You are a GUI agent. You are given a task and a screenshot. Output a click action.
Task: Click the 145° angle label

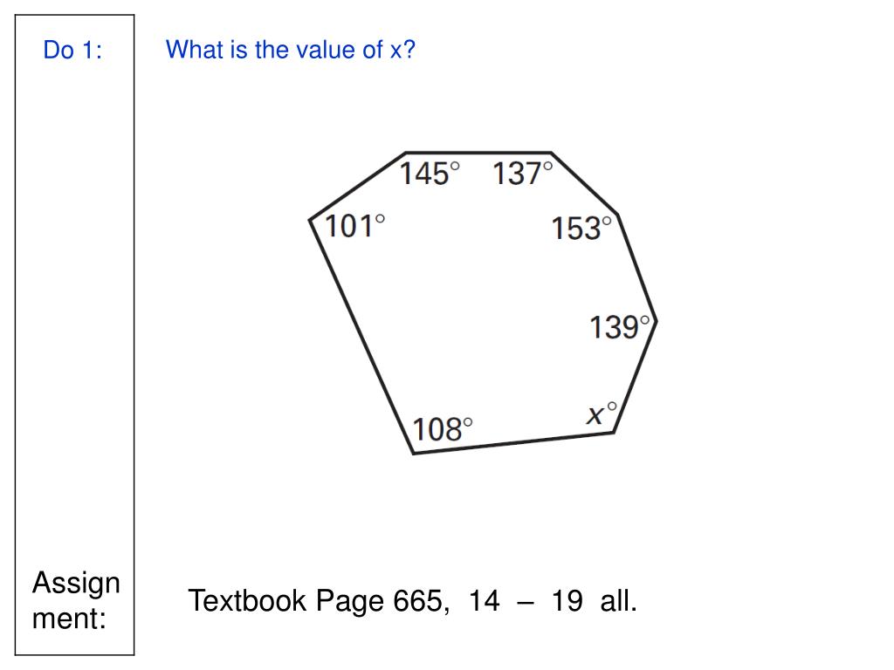pyautogui.click(x=430, y=174)
